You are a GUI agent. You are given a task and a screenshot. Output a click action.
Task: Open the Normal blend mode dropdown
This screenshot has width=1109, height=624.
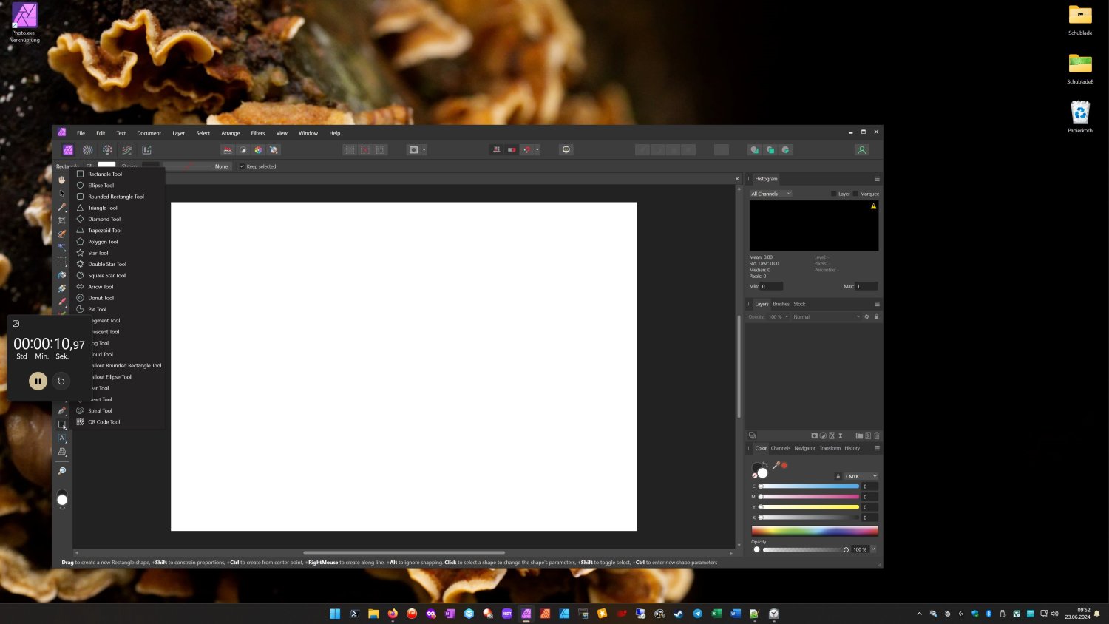click(x=826, y=317)
